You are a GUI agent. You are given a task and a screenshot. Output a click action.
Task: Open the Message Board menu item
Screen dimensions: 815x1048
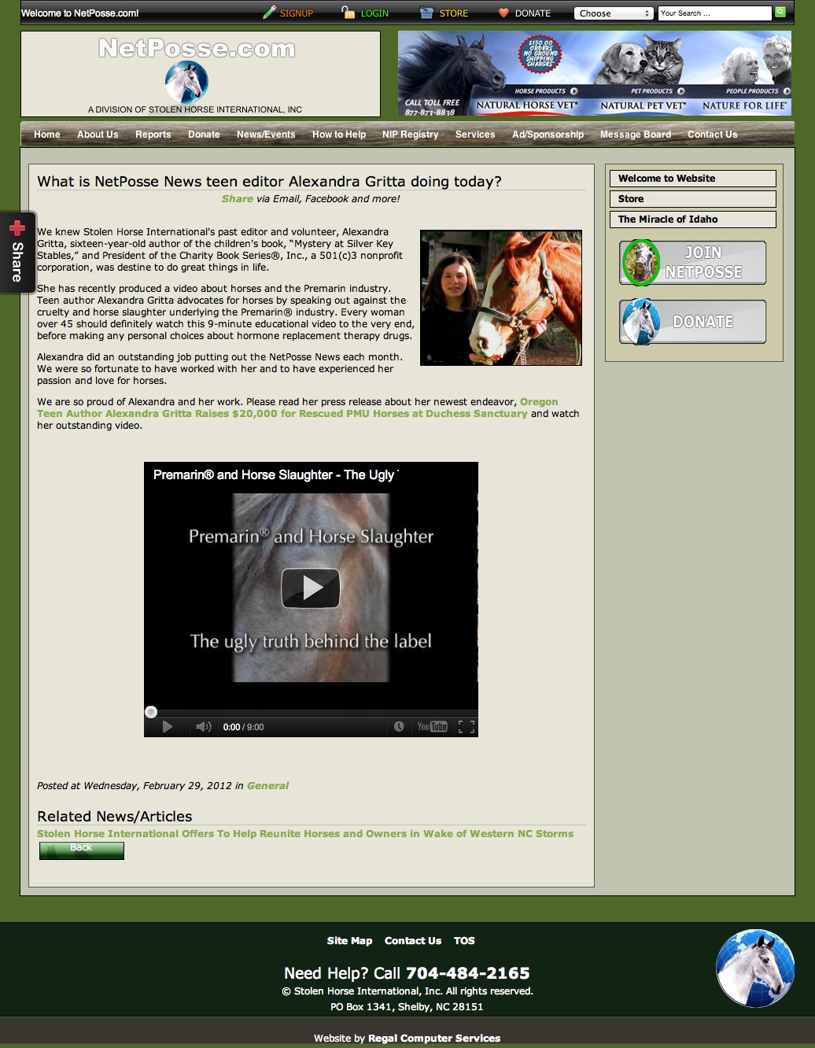pos(636,135)
